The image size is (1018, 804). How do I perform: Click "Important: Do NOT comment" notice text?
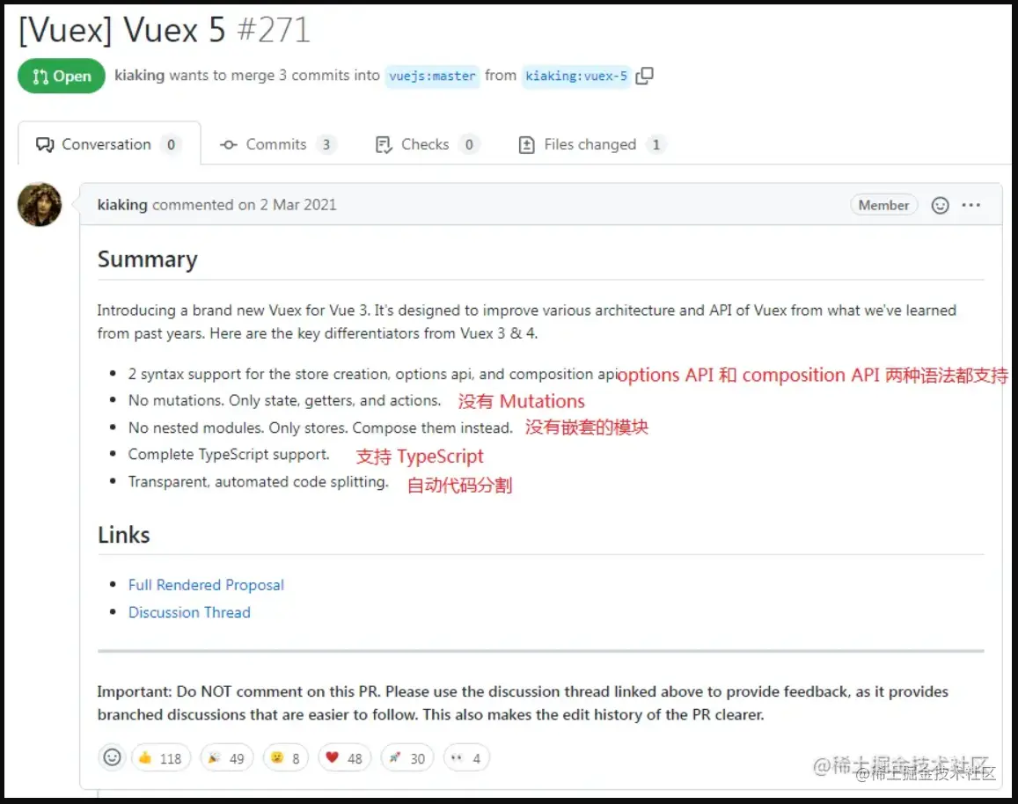523,703
